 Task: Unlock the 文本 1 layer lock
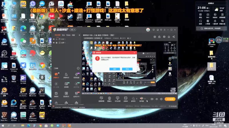point(56,39)
